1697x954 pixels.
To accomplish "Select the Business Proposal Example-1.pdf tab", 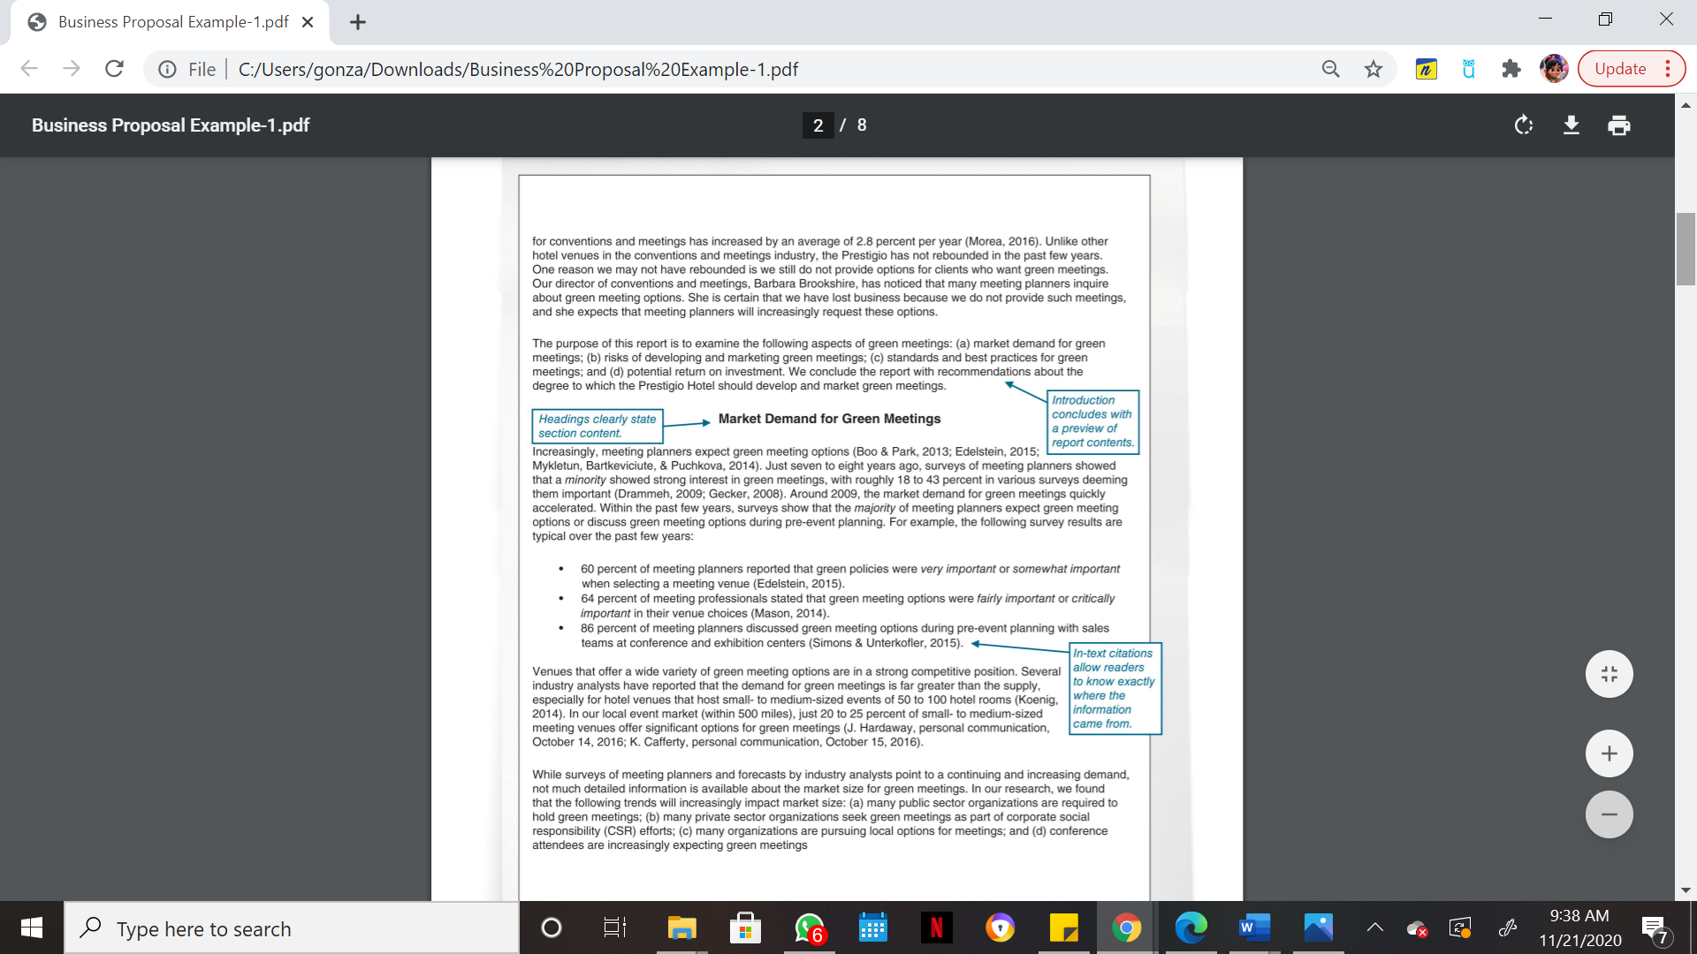I will tap(170, 22).
